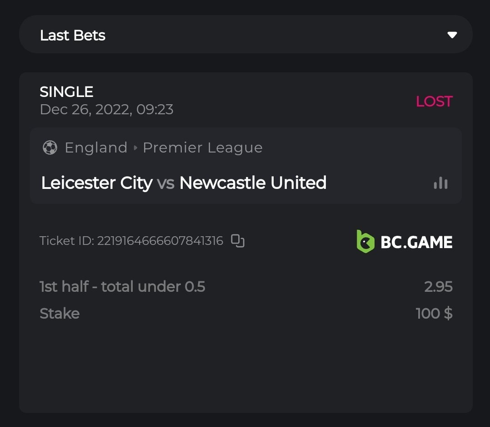
Task: Open match statistics bars icon
Action: 440,183
